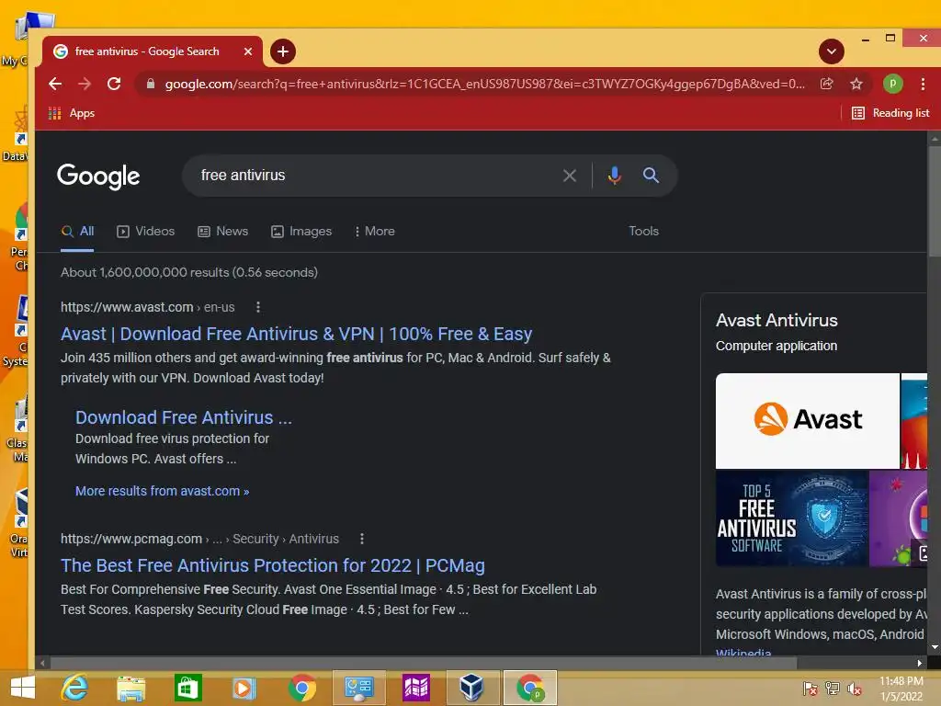Screen dimensions: 941x706
Task: Open VirtualBox cube icon in taskbar
Action: [x=471, y=688]
